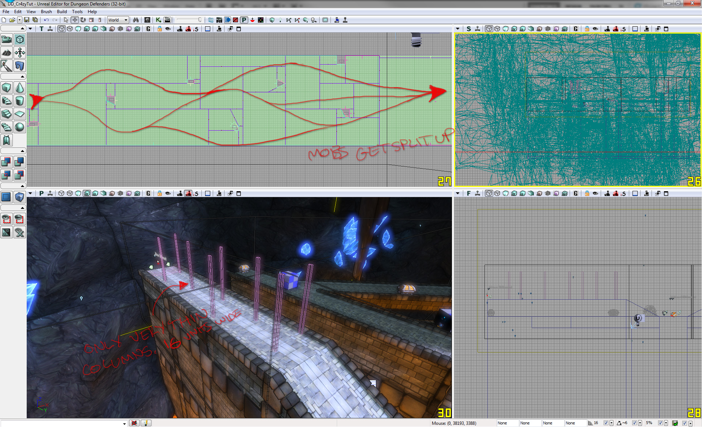Activate Texture alignment mode in the toolbox
This screenshot has width=702, height=427.
pyautogui.click(x=20, y=53)
